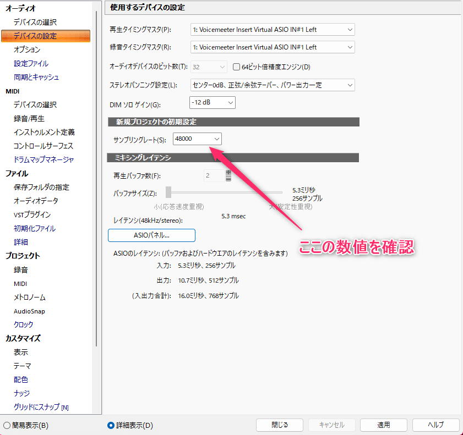Screen dimensions: 463x435
Task: Click the sidebar vertical scrollbar
Action: coord(96,179)
